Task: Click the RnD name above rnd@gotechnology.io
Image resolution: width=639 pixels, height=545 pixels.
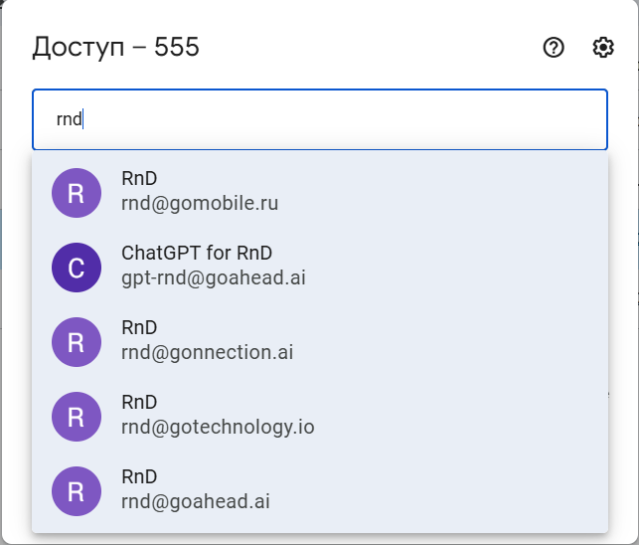Action: 139,403
